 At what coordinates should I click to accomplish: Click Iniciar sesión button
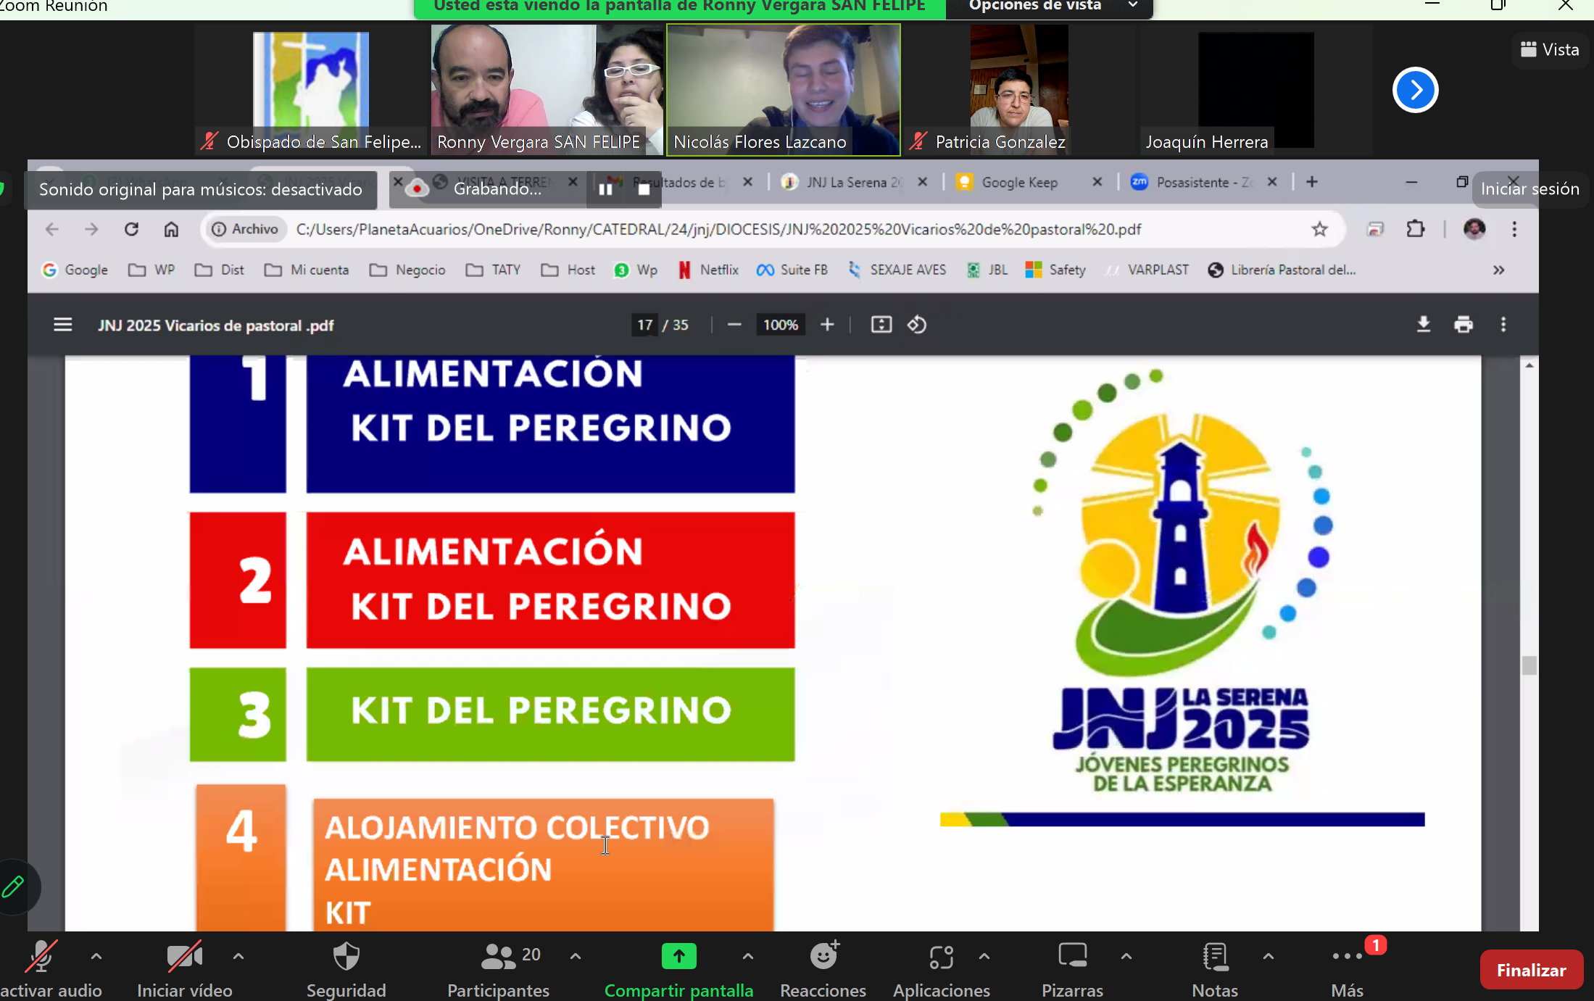(x=1529, y=189)
